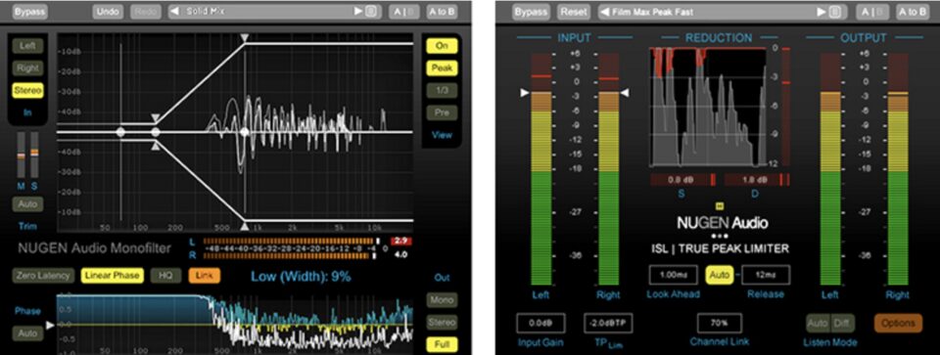The image size is (940, 355).
Task: Toggle the On view button
Action: 443,46
